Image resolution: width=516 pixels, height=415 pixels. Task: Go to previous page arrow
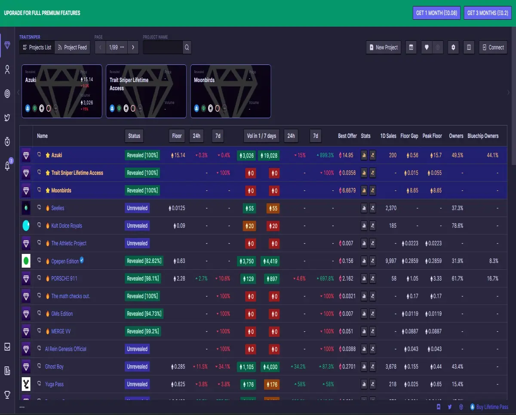pos(100,47)
